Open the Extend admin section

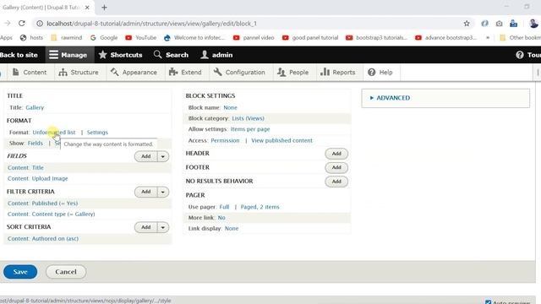185,72
